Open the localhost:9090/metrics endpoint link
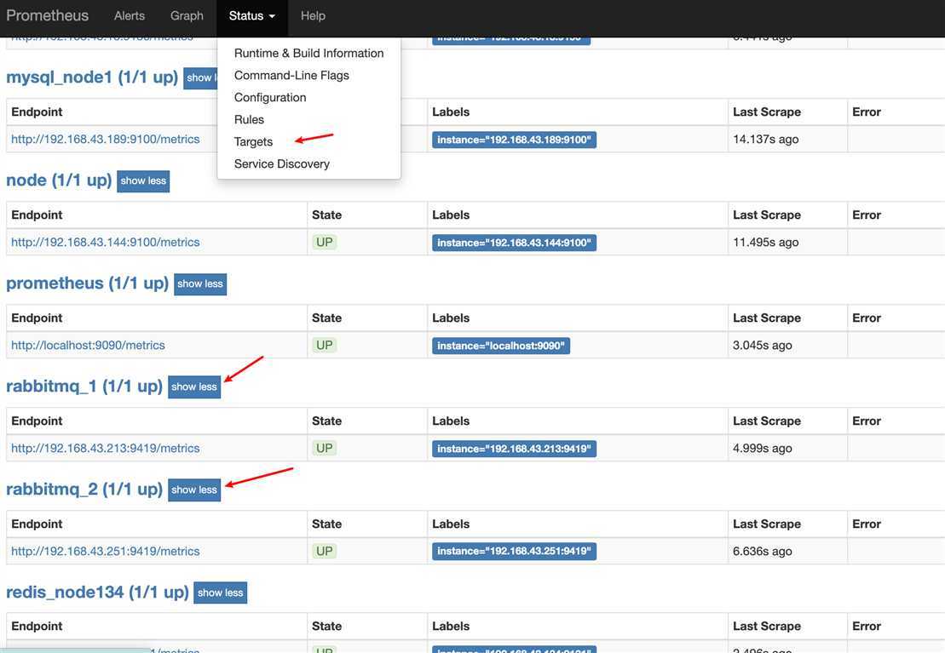This screenshot has width=945, height=653. pyautogui.click(x=88, y=345)
